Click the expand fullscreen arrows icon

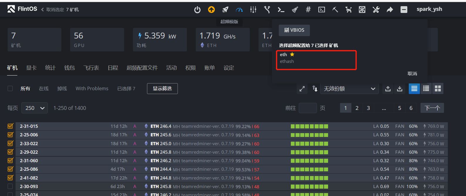click(302, 88)
